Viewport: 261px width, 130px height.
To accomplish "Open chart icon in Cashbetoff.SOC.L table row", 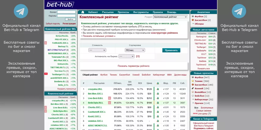I will tap(158, 112).
